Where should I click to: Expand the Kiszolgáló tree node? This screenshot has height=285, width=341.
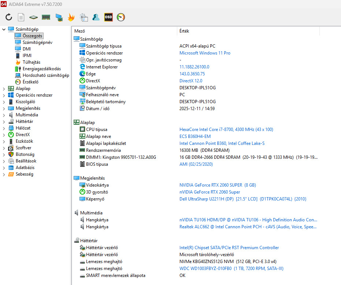click(4, 102)
